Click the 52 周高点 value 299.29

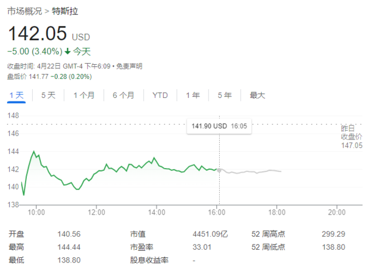(x=334, y=234)
